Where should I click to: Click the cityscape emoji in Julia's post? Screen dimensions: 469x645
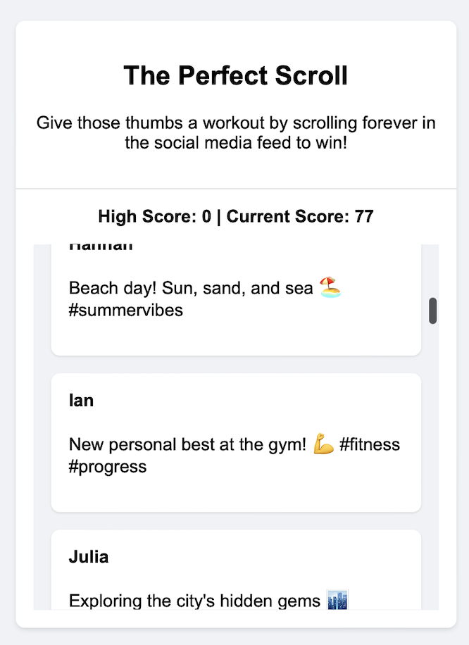pyautogui.click(x=338, y=601)
